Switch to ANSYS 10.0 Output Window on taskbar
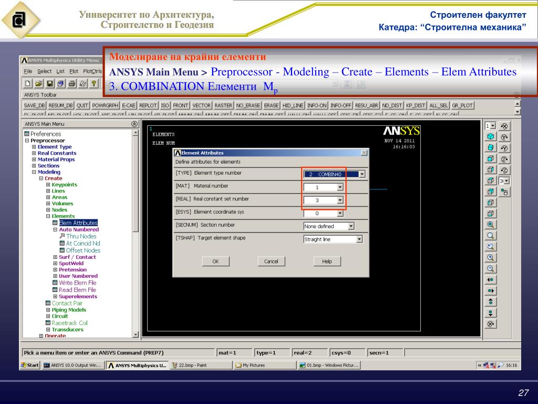Screen dimensions: 538x404 73,365
